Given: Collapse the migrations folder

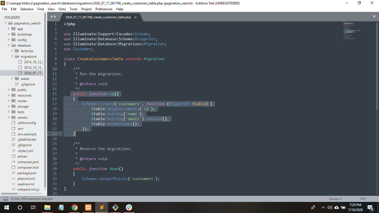Looking at the screenshot, I should (12, 57).
